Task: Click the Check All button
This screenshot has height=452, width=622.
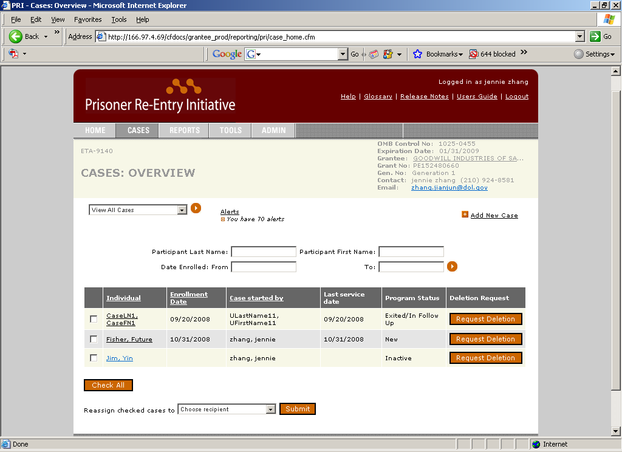Action: (108, 385)
